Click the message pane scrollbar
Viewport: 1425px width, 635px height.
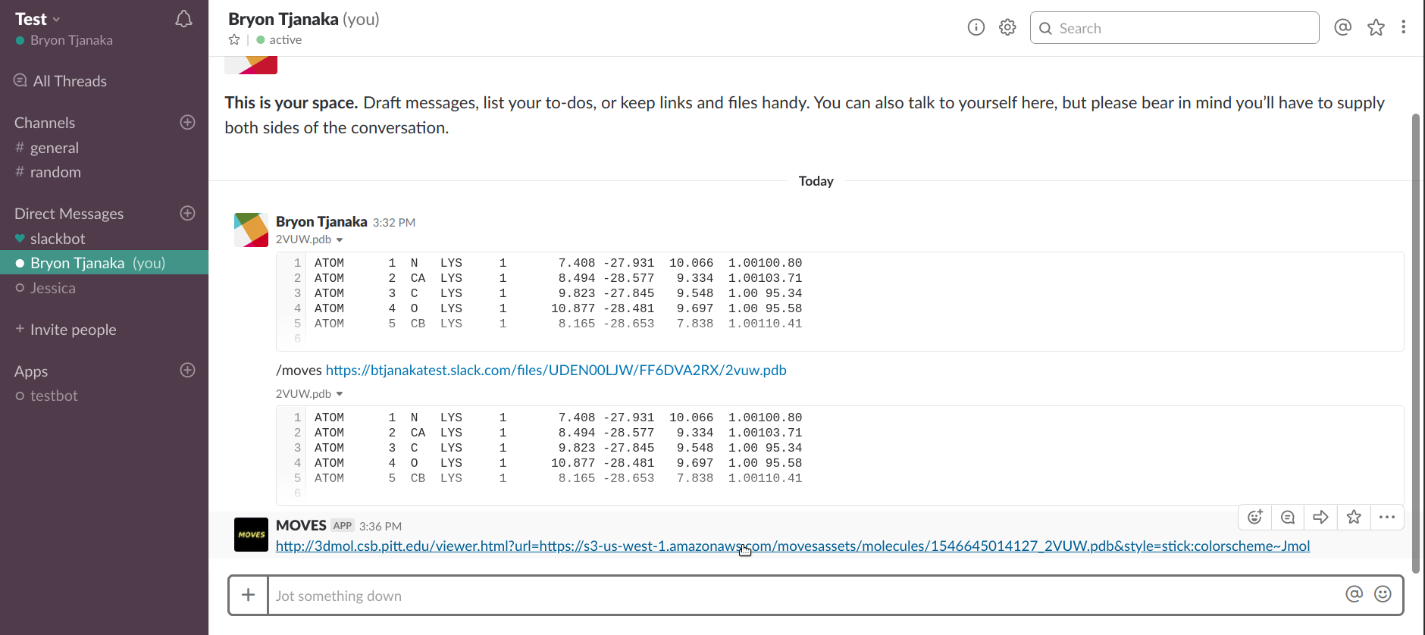click(1416, 343)
